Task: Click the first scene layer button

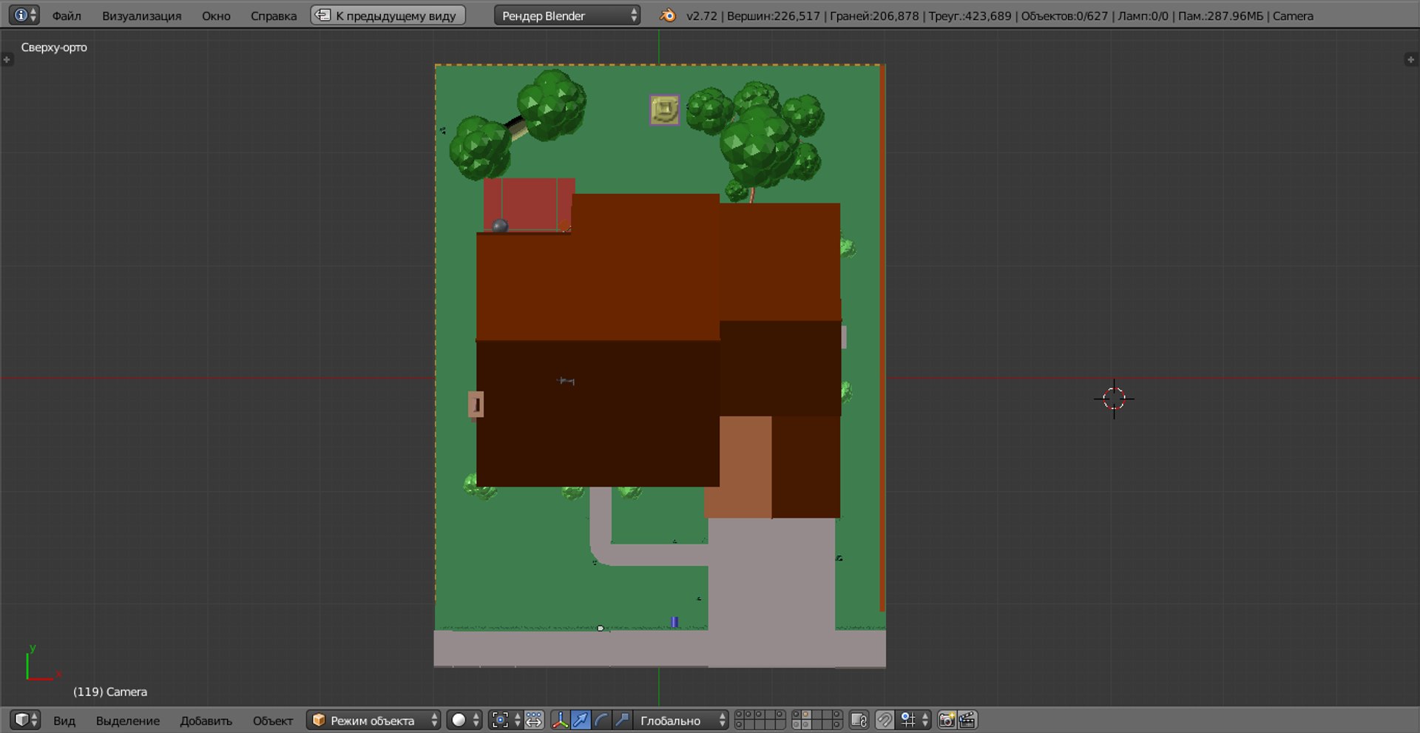Action: coord(739,715)
